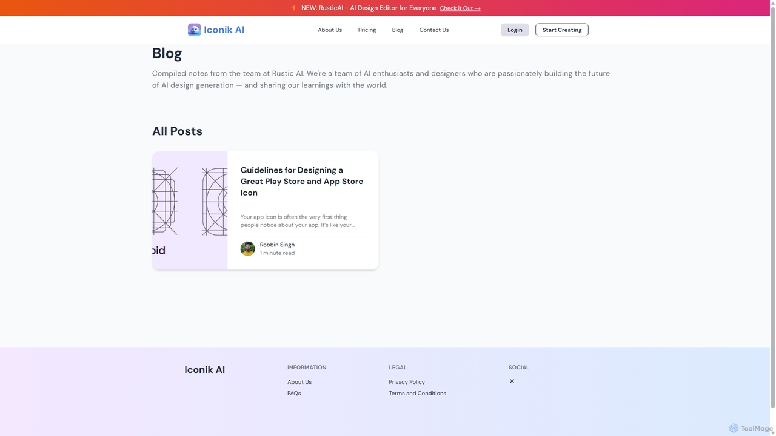
Task: Click the footer Iconik AI brand text
Action: coord(204,370)
